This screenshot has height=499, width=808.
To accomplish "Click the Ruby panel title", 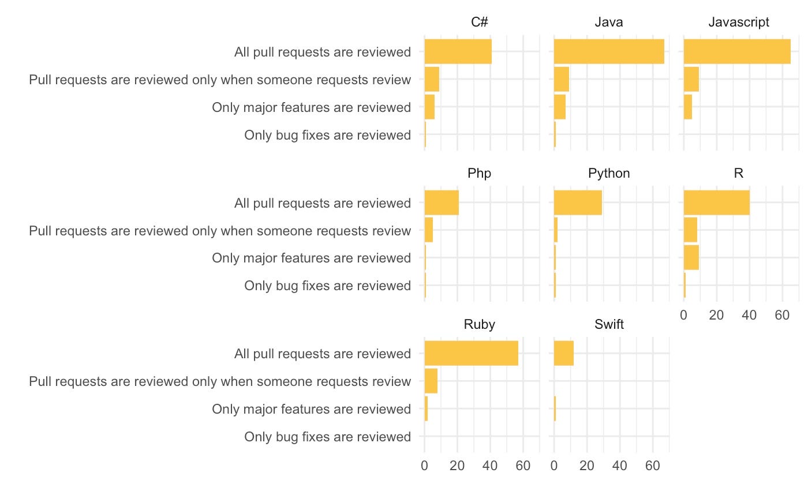I will click(x=480, y=324).
